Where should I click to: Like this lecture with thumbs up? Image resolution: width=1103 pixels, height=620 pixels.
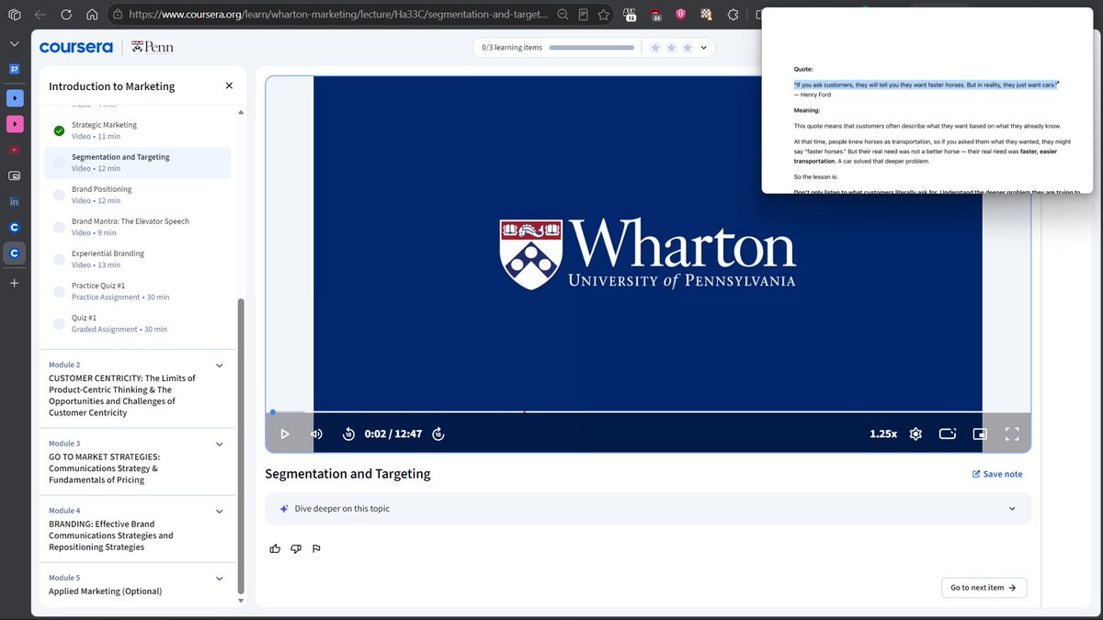coord(275,548)
